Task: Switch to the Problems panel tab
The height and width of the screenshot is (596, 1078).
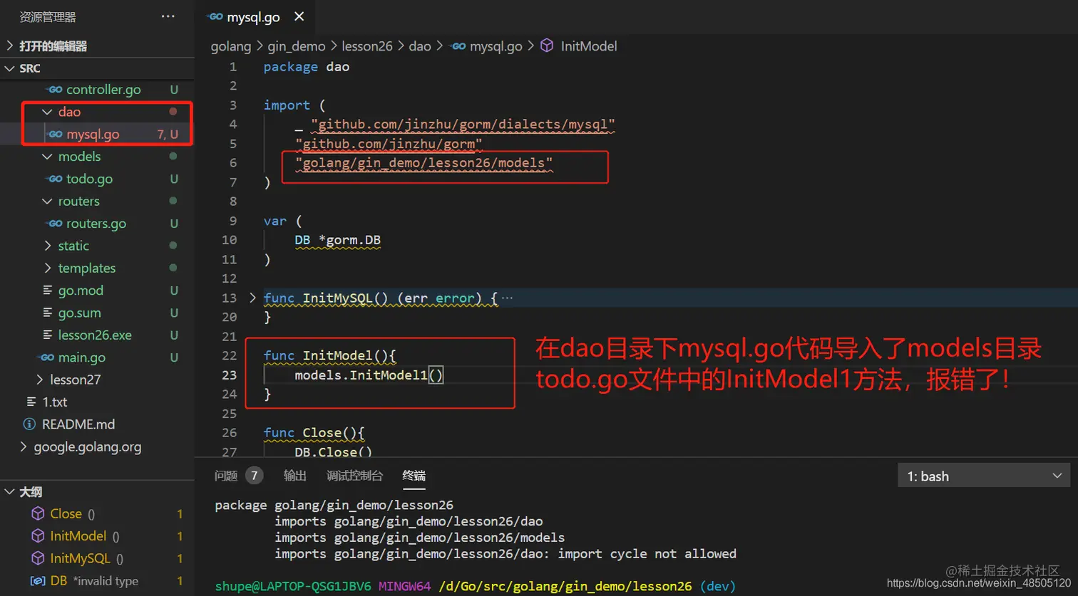Action: (x=226, y=476)
